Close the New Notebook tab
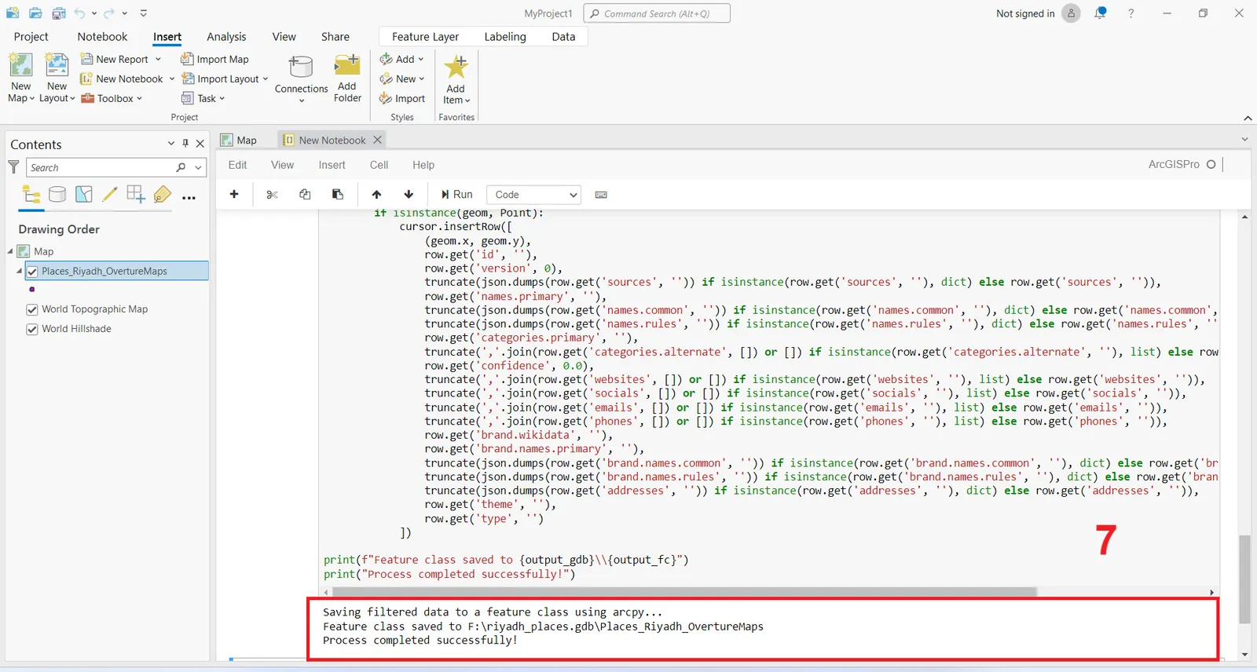 click(x=377, y=140)
